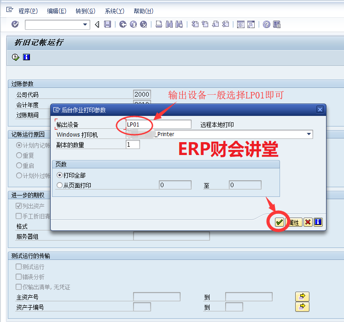Click the Execute clock icon under title
The width and height of the screenshot is (344, 322).
[16, 57]
